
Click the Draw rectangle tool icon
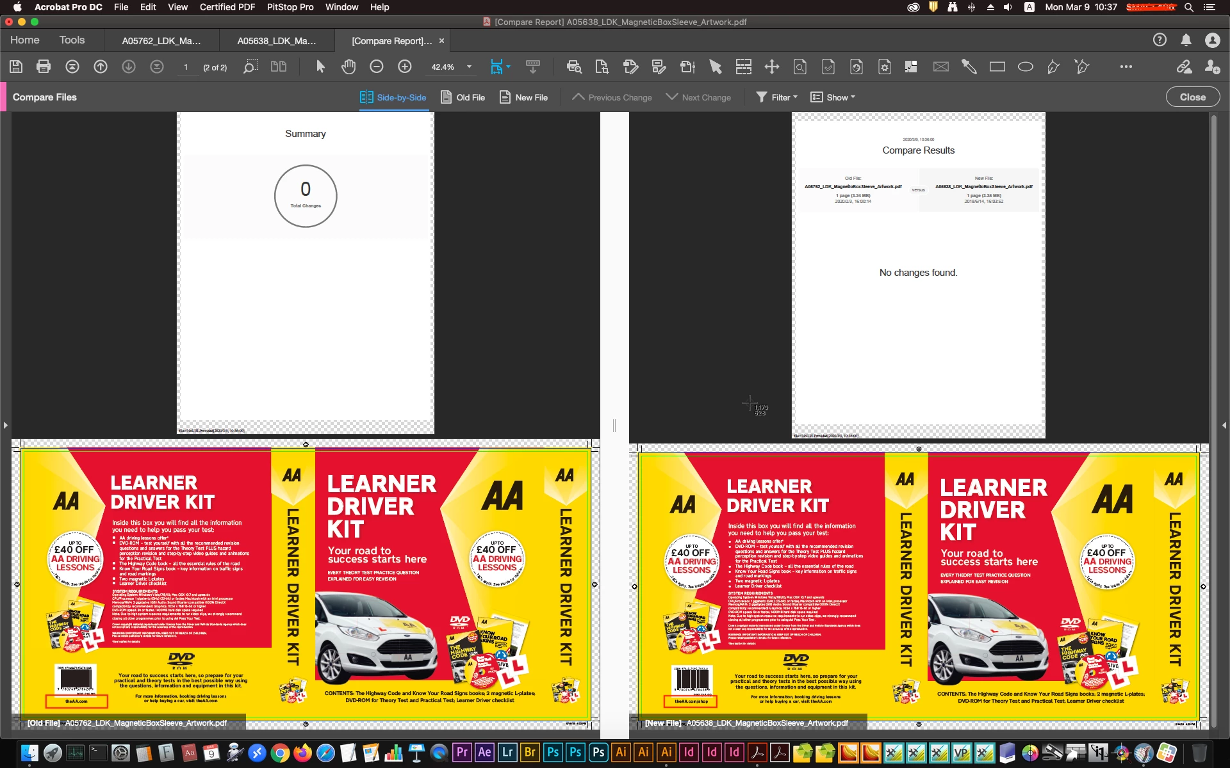(x=997, y=67)
